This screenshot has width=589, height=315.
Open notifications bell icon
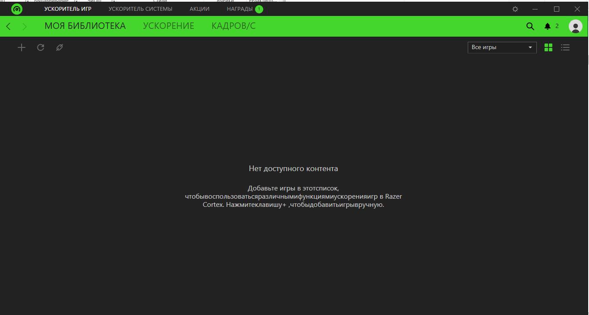click(548, 26)
